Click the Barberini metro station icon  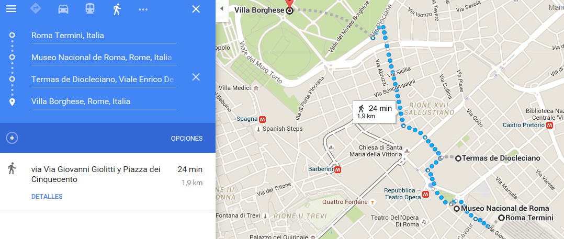pyautogui.click(x=338, y=169)
